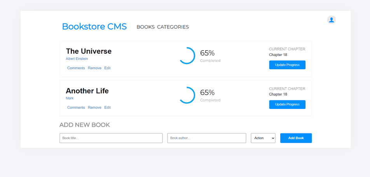Edit The Universe book
Image resolution: width=370 pixels, height=177 pixels.
click(107, 68)
